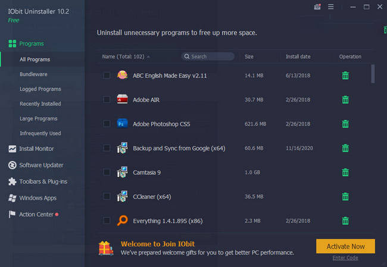The height and width of the screenshot is (267, 387).
Task: Sort the list by the Size column header
Action: (249, 56)
